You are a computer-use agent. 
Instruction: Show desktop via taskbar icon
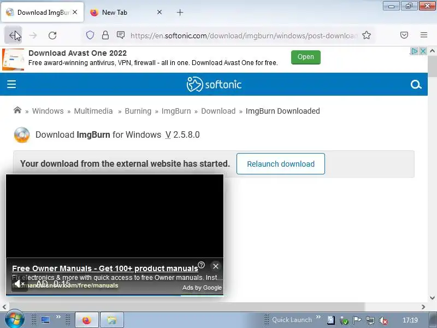click(45, 320)
